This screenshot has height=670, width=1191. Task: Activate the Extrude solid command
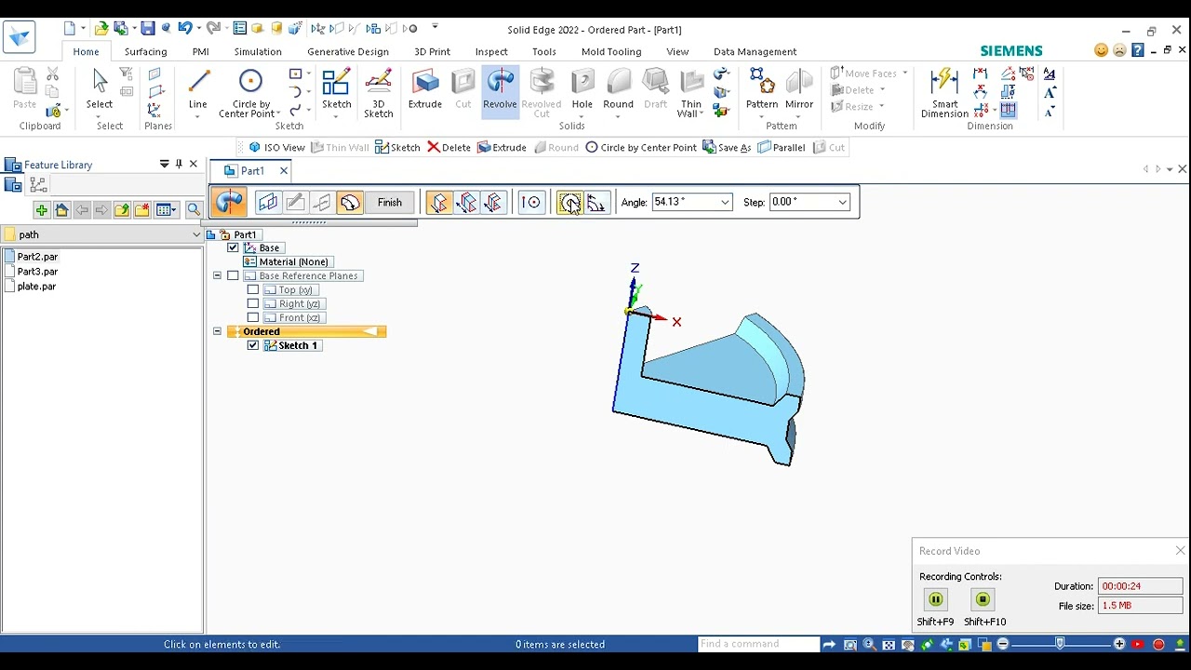[x=425, y=90]
